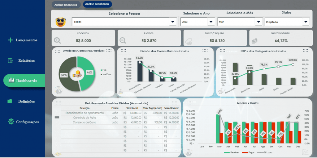Click the Receitas R$ 8.000 value
This screenshot has height=158, width=317.
click(x=83, y=40)
